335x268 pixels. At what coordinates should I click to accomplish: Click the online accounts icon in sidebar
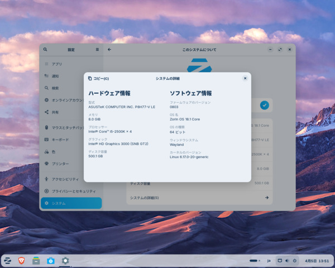[x=46, y=100]
